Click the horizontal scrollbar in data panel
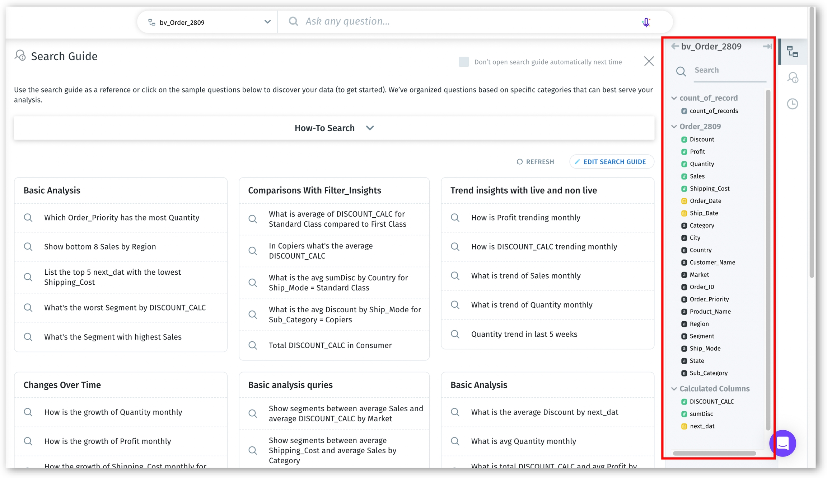Image resolution: width=827 pixels, height=478 pixels. [714, 453]
